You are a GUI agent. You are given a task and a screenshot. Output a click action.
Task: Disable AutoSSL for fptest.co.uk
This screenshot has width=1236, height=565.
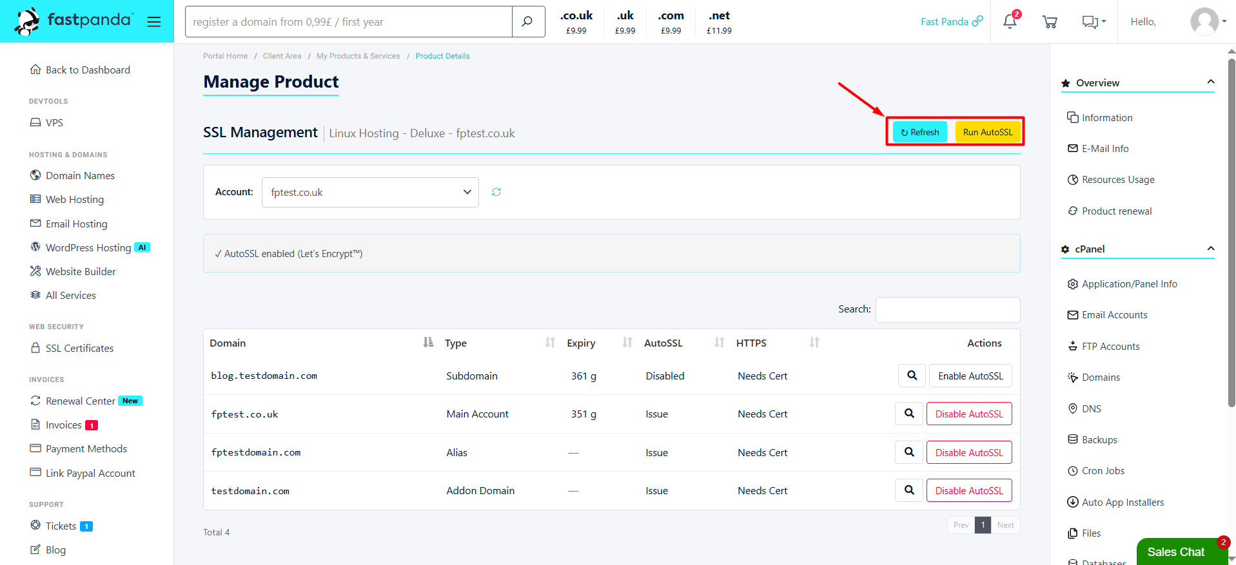pos(969,414)
